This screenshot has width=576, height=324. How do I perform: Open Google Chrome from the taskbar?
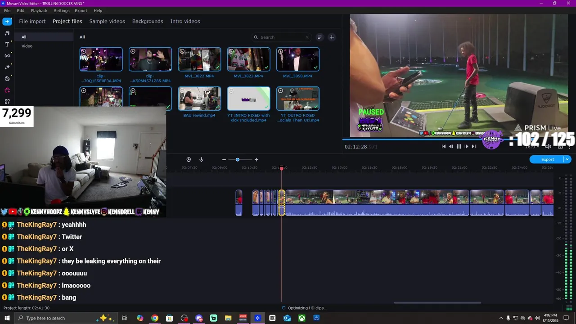(x=155, y=318)
